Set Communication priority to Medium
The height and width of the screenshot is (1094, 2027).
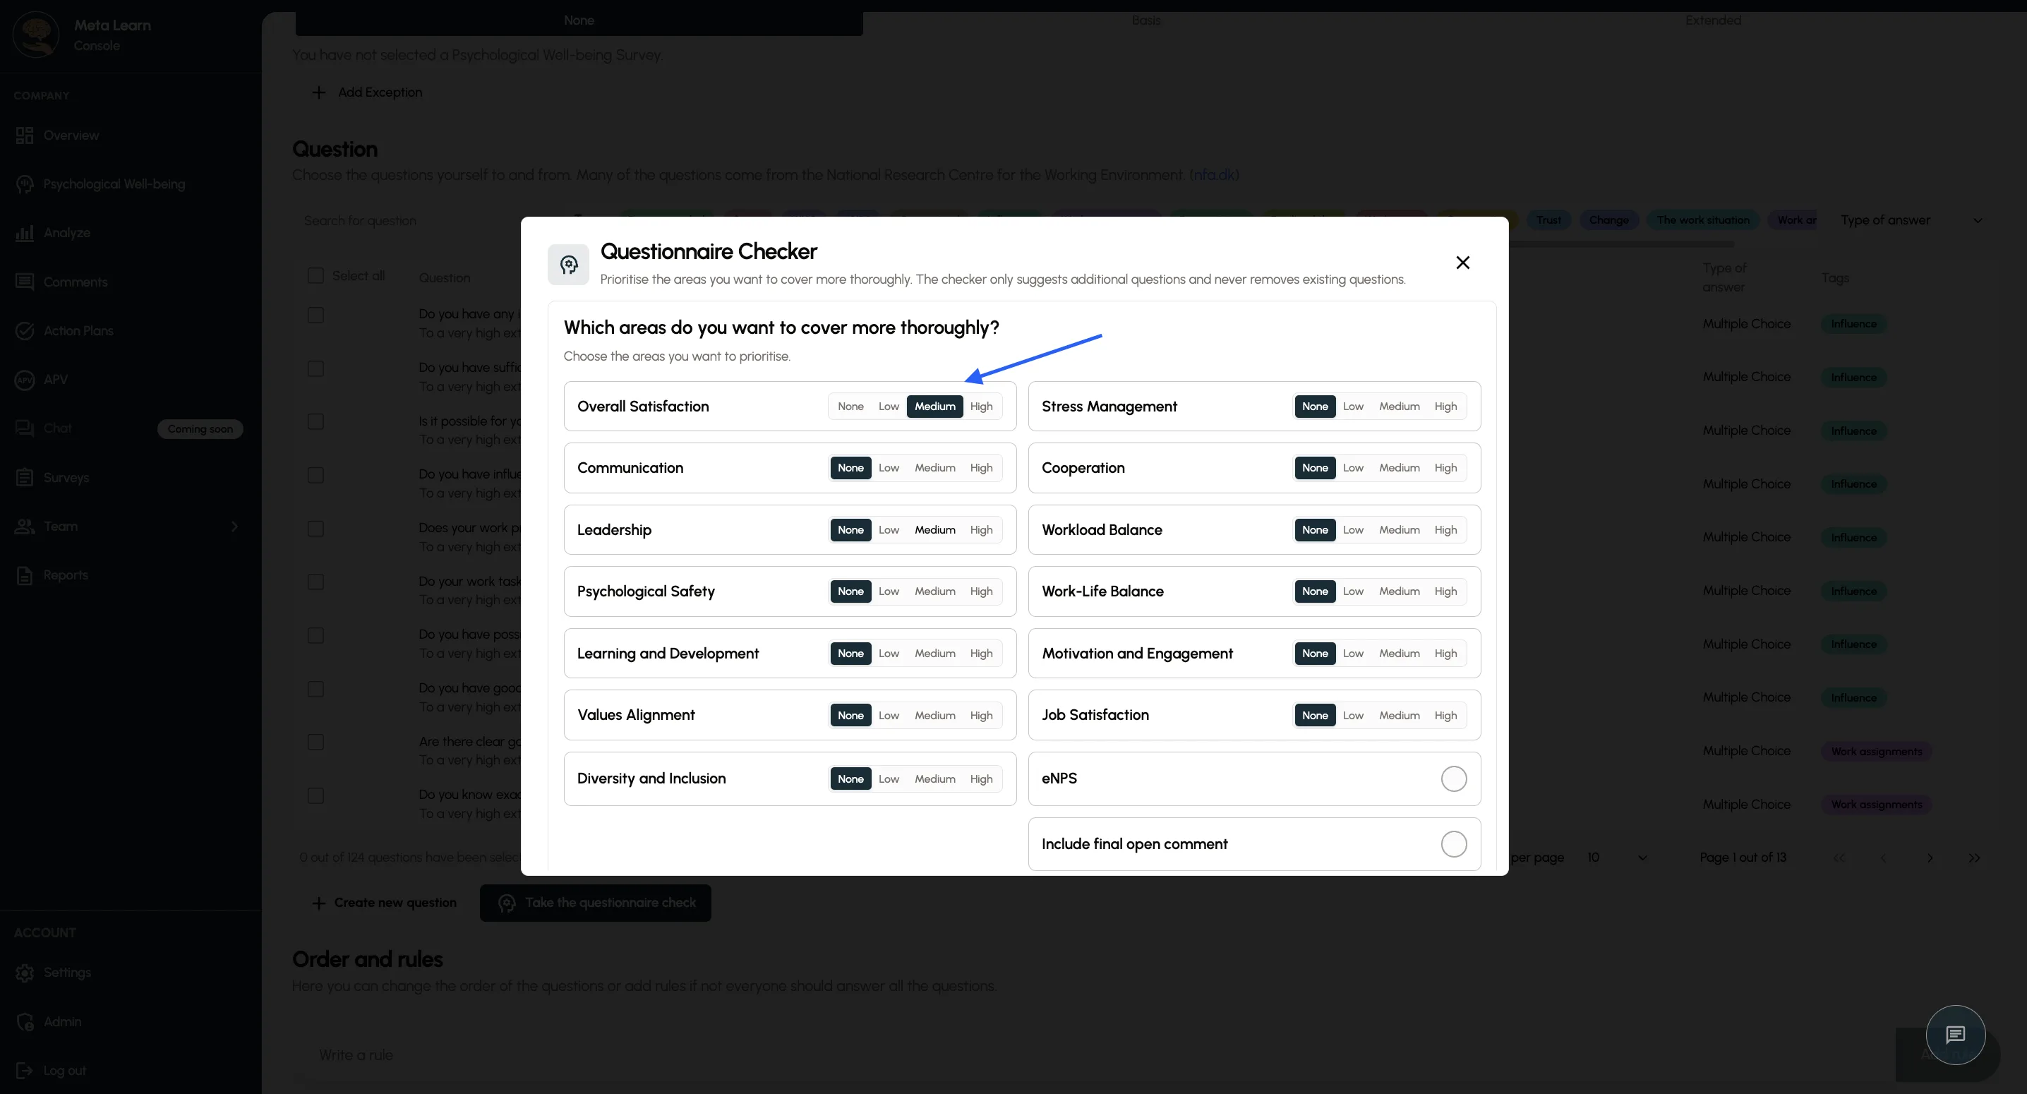coord(935,468)
